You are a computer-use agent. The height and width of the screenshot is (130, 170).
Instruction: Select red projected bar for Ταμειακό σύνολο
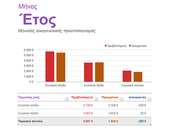tap(127, 76)
